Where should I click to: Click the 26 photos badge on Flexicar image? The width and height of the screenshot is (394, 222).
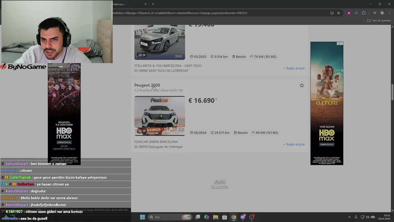tap(142, 131)
